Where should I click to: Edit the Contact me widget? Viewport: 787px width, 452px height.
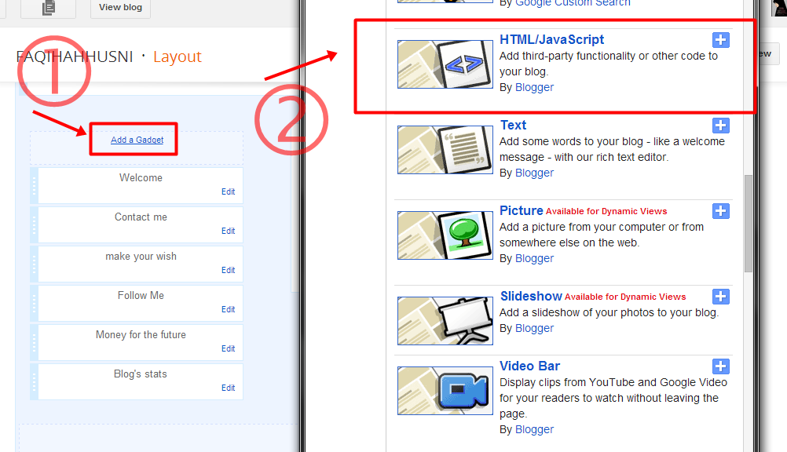point(228,231)
